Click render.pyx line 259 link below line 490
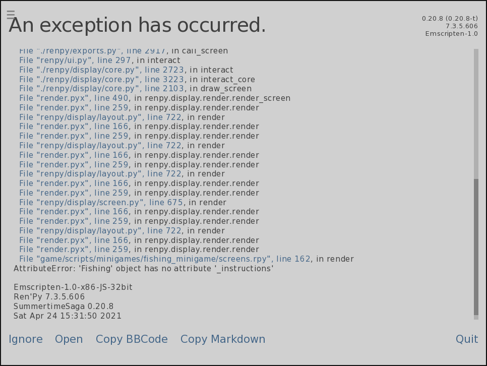 click(74, 108)
